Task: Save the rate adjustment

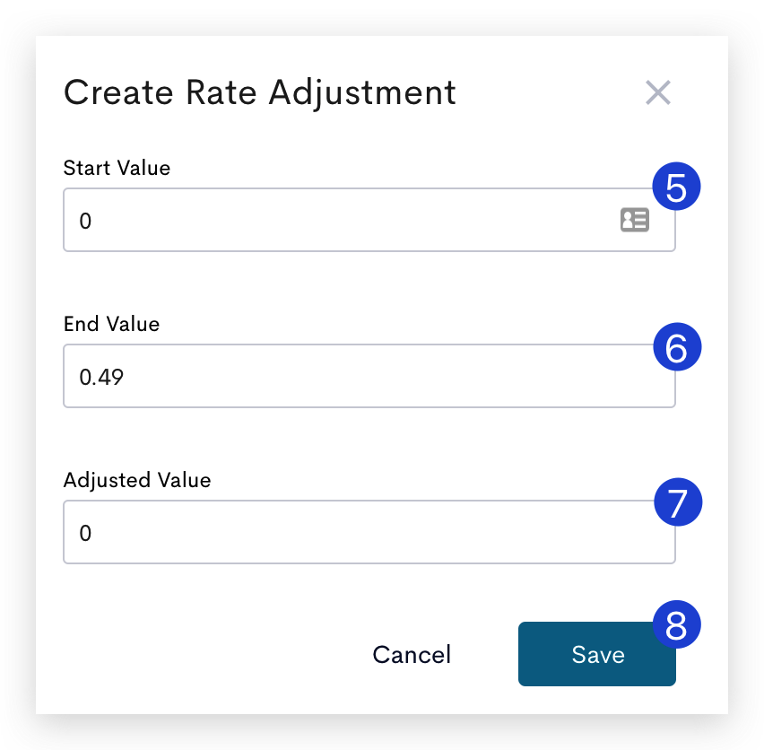Action: click(597, 654)
